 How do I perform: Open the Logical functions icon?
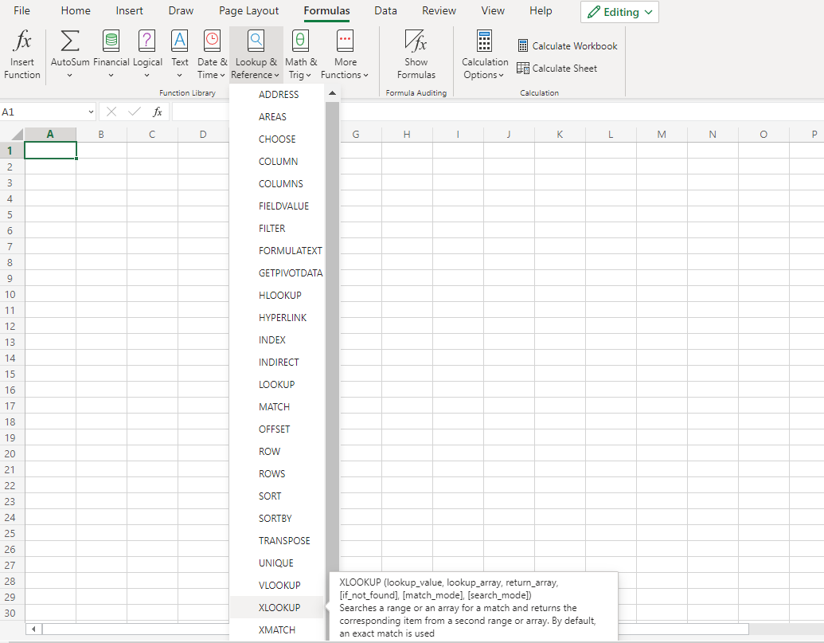[147, 42]
